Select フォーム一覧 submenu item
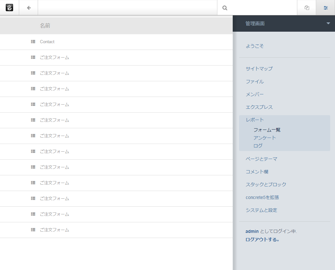The image size is (335, 270). (267, 130)
